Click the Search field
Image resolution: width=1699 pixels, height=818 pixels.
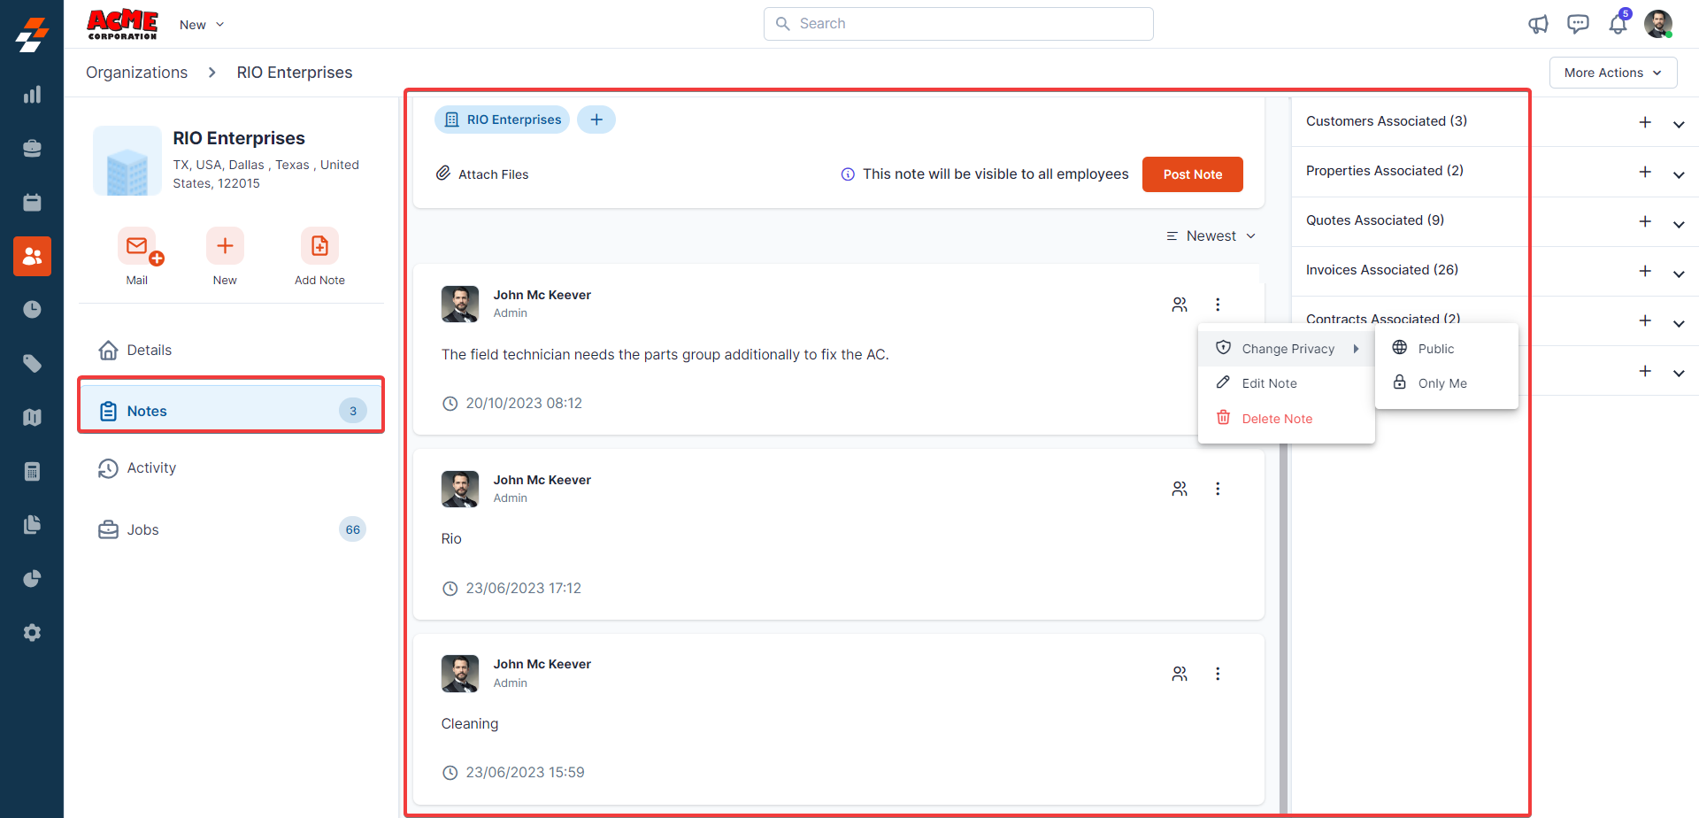coord(958,24)
